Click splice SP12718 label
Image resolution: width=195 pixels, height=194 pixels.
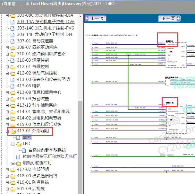click(166, 171)
